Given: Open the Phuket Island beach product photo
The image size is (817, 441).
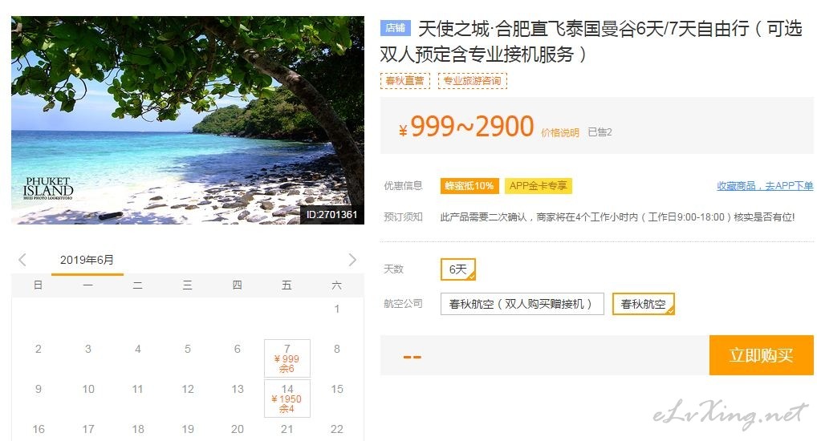Looking at the screenshot, I should (x=188, y=120).
